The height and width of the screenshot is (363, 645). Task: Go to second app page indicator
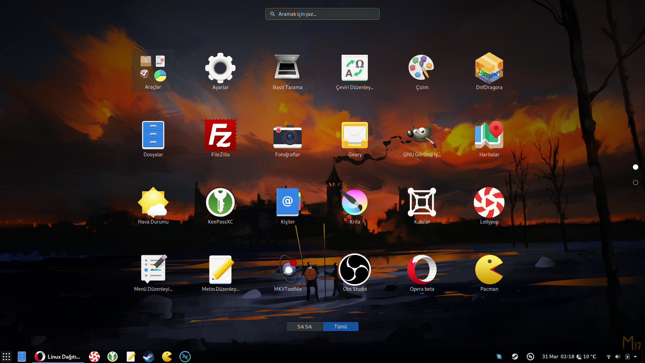pyautogui.click(x=635, y=183)
